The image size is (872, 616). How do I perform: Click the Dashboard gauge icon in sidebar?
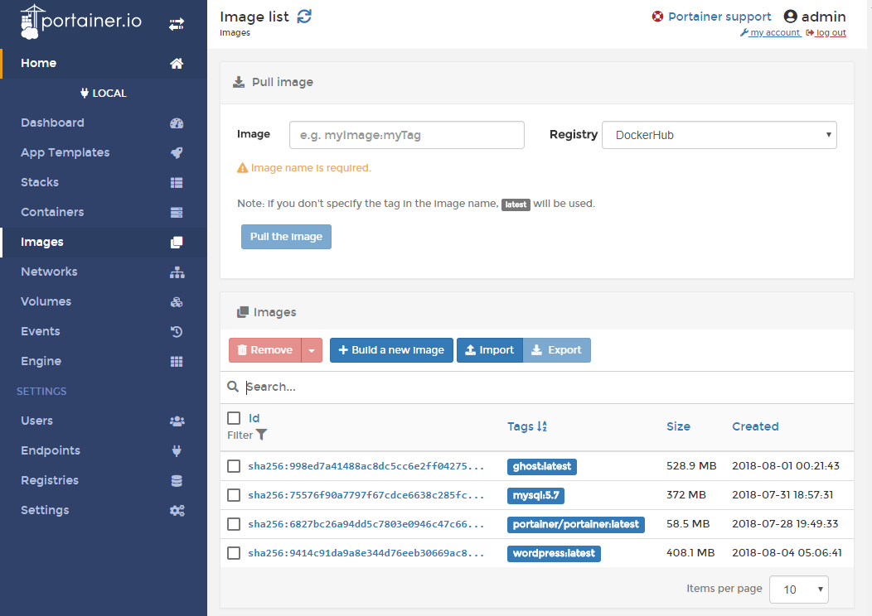point(177,123)
